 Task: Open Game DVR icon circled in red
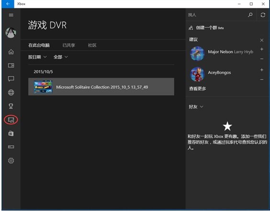tap(11, 120)
